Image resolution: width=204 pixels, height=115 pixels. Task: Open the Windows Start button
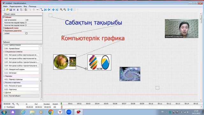(x=4, y=112)
